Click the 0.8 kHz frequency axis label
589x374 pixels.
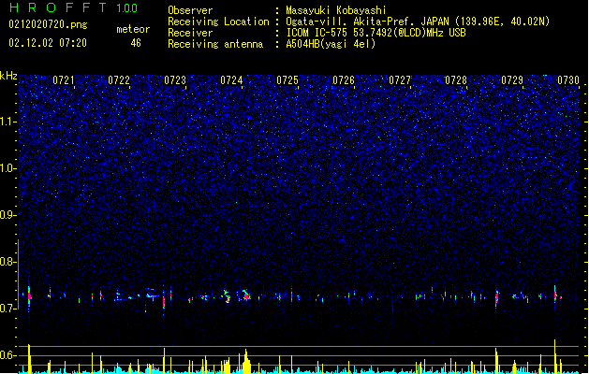7,262
